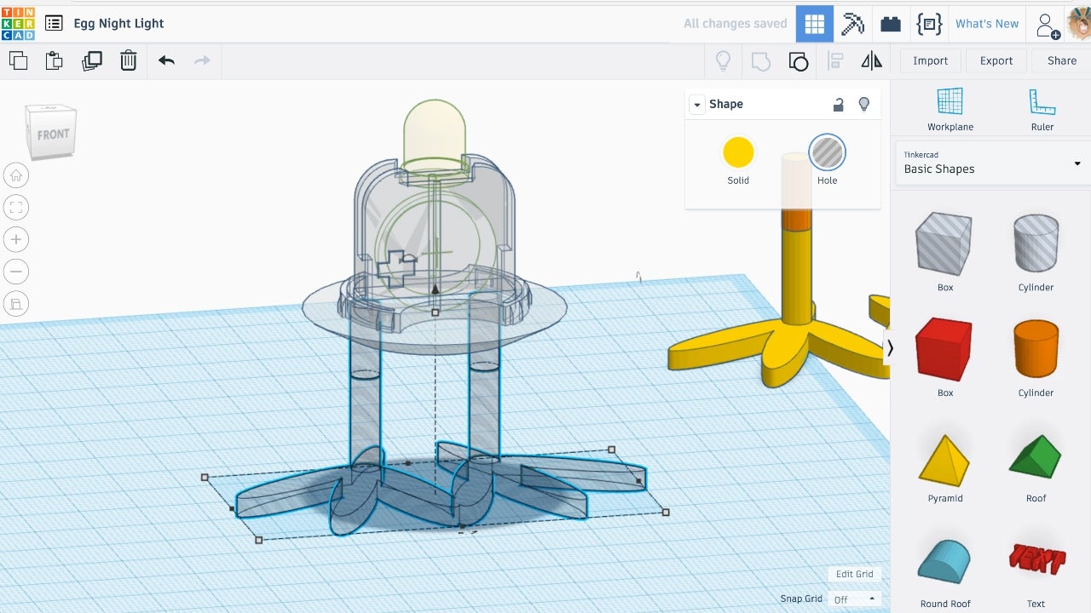Collapse the Shape panel arrow
Image resolution: width=1091 pixels, height=613 pixels.
click(697, 105)
